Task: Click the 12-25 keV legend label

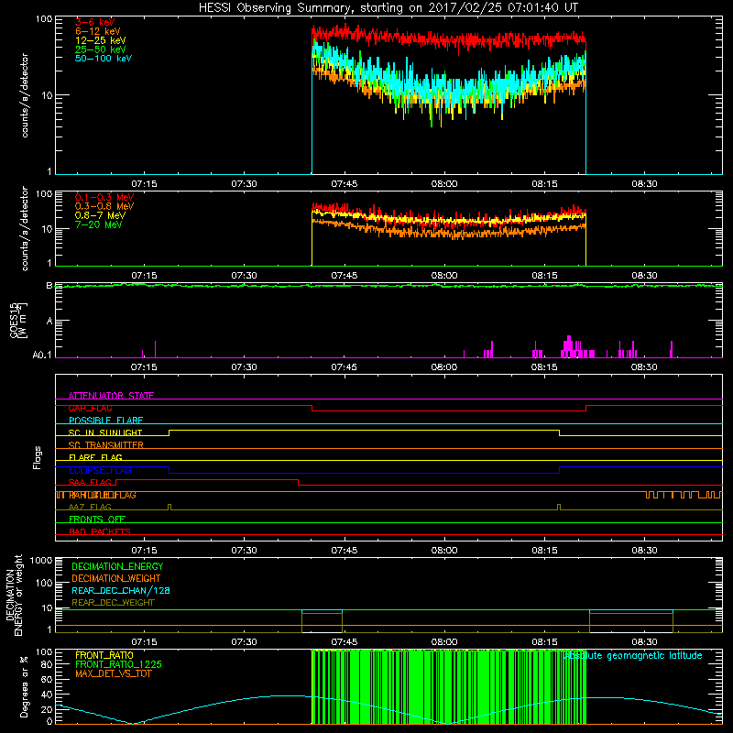Action: coord(101,40)
